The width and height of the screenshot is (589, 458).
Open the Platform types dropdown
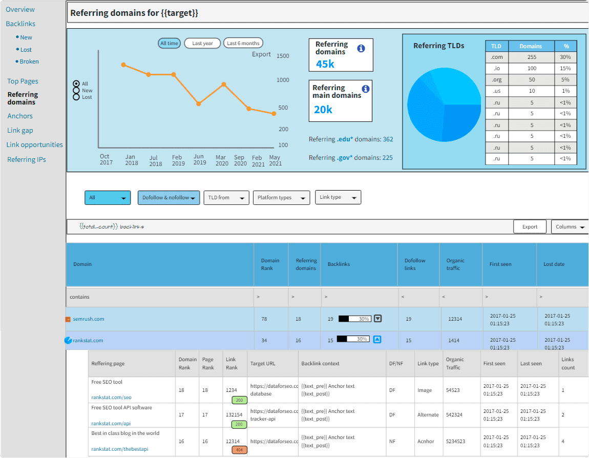pos(281,197)
